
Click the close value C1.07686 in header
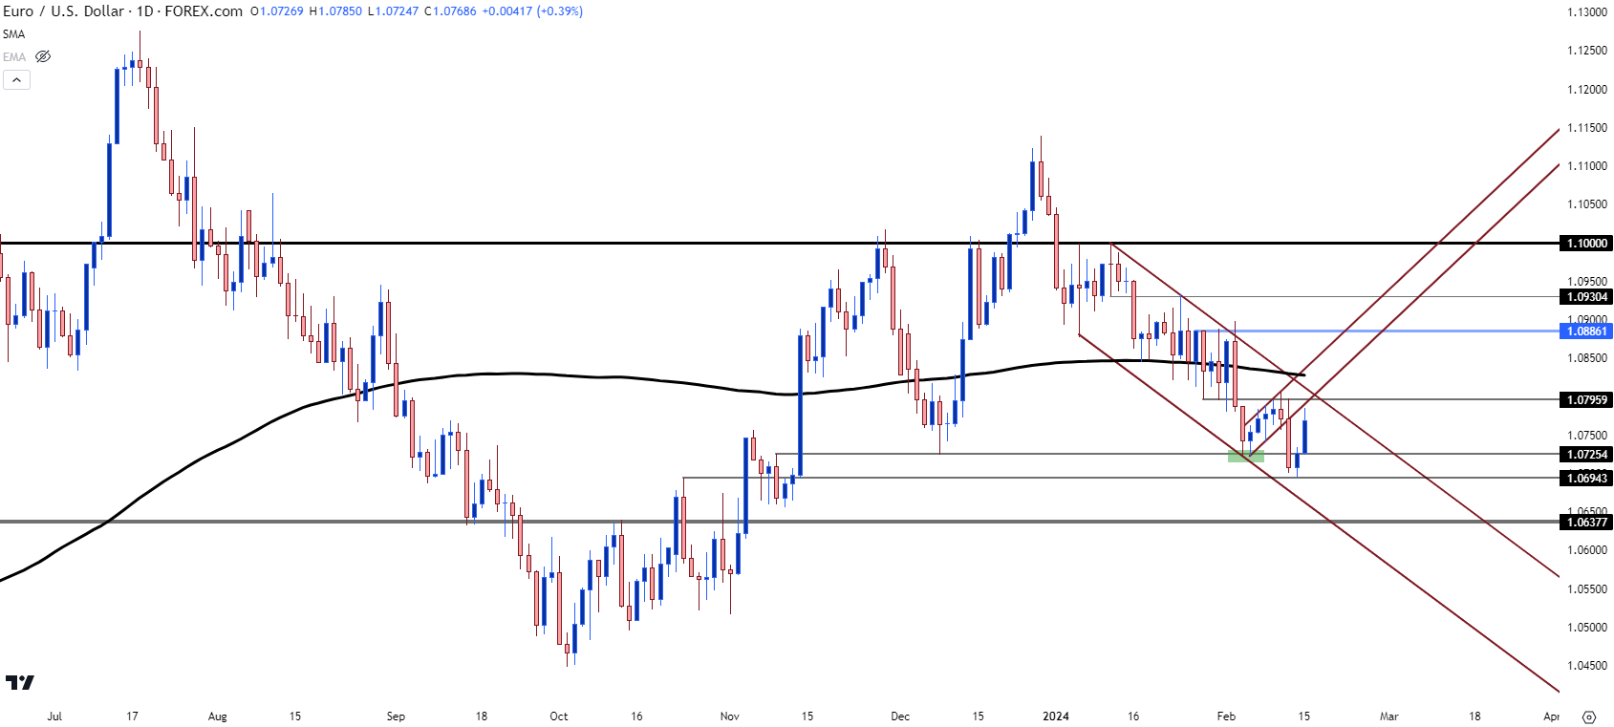pos(450,11)
